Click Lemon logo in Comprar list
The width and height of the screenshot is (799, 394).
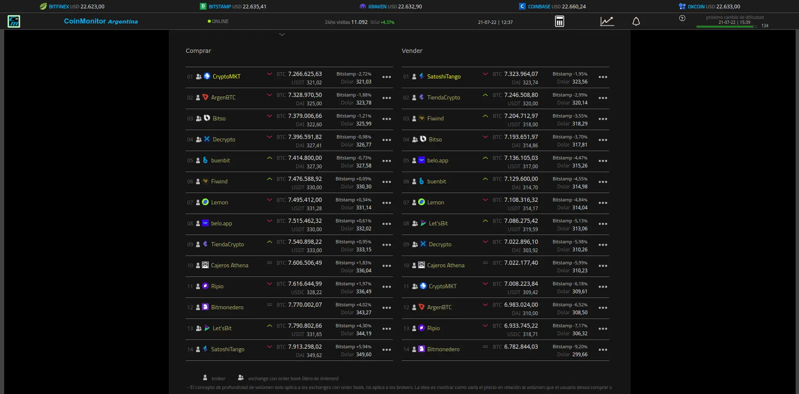[205, 202]
